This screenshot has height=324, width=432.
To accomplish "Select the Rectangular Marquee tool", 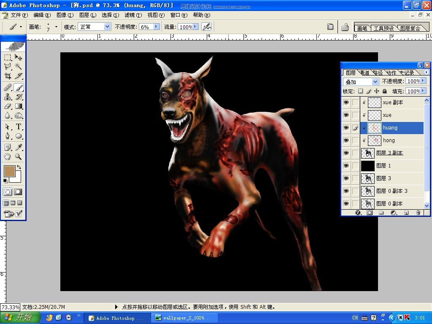I will [8, 57].
